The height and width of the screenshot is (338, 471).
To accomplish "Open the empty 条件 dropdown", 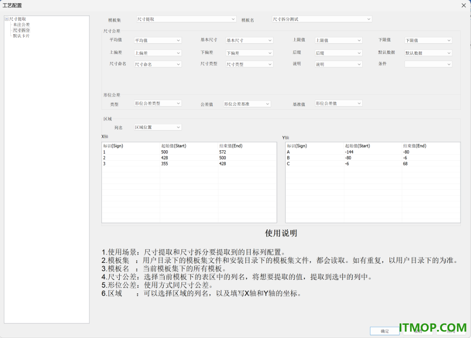I will 428,64.
